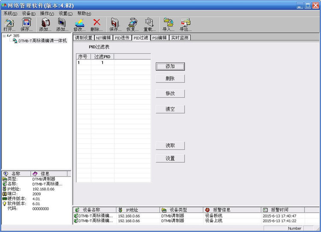Click the 报警时间 column header
The width and height of the screenshot is (321, 232).
pyautogui.click(x=283, y=210)
